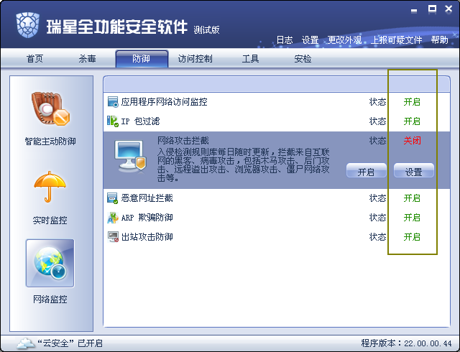The width and height of the screenshot is (460, 352).
Task: Maximize the Rising window
Action: coord(432,9)
